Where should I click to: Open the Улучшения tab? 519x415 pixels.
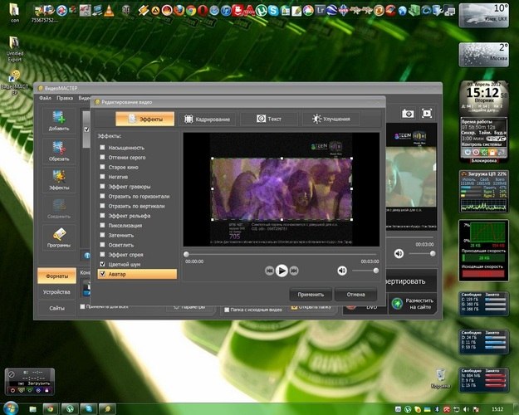[330, 120]
